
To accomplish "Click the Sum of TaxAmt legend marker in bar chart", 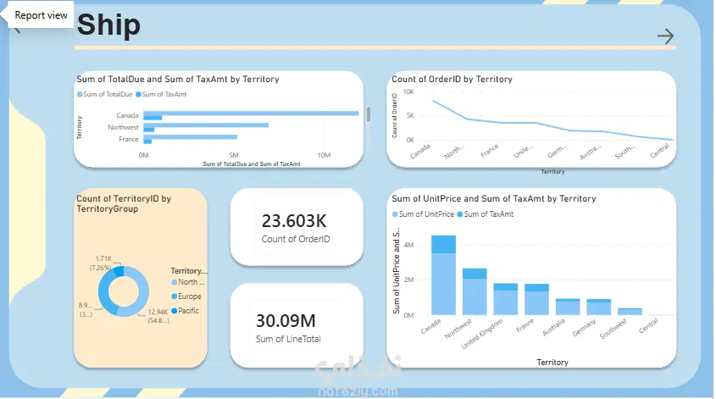I will pyautogui.click(x=138, y=95).
